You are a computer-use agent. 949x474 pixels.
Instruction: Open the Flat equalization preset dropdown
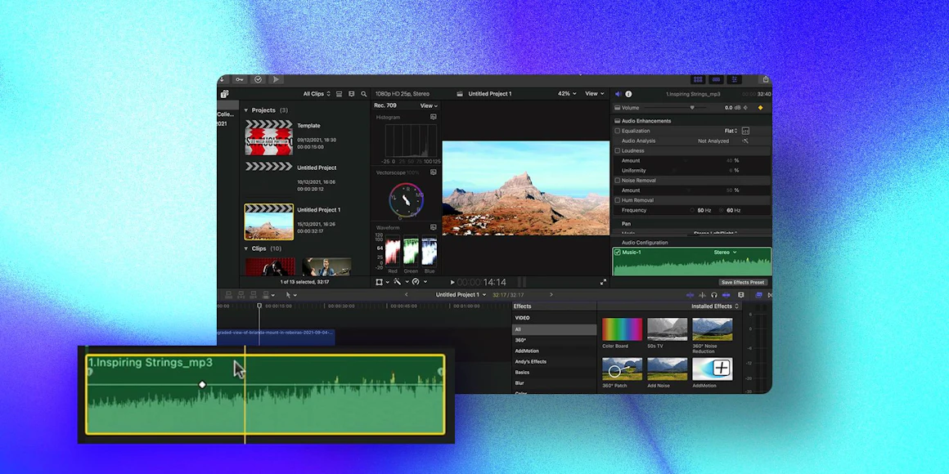click(x=730, y=131)
